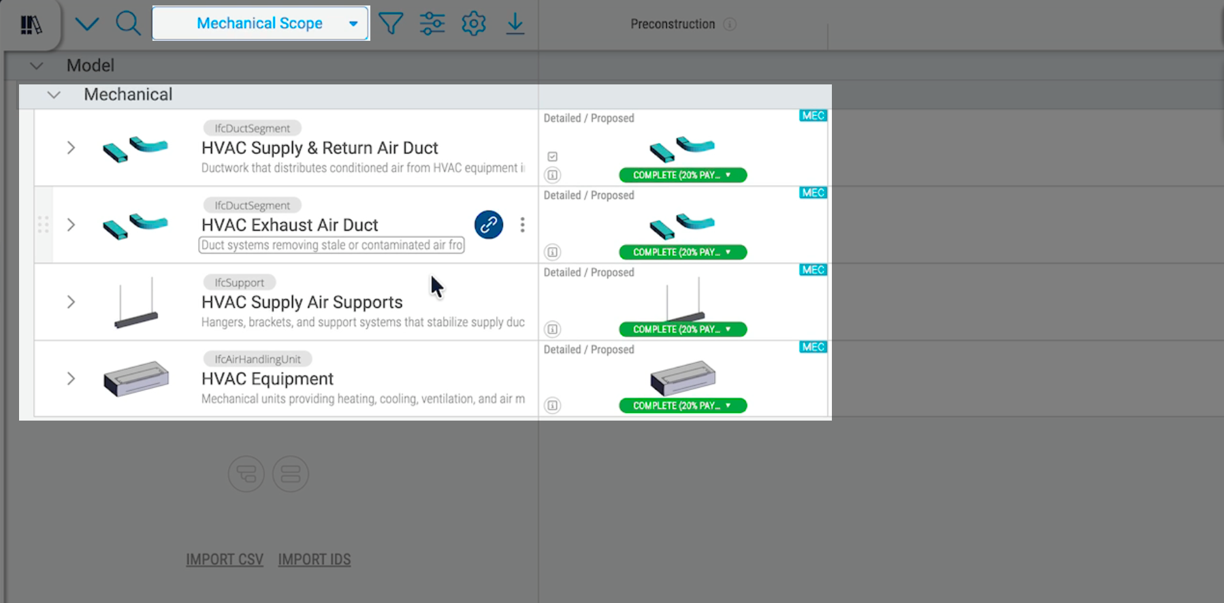Open COMPLETE status dropdown for HVAC Equipment

click(683, 405)
